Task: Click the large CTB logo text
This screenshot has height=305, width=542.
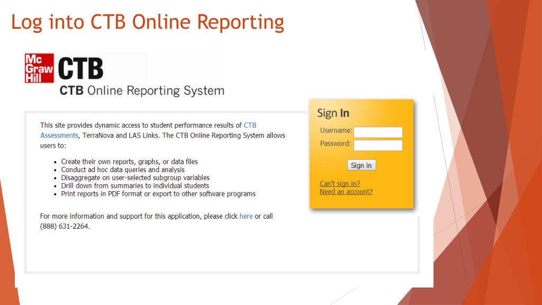Action: point(80,68)
